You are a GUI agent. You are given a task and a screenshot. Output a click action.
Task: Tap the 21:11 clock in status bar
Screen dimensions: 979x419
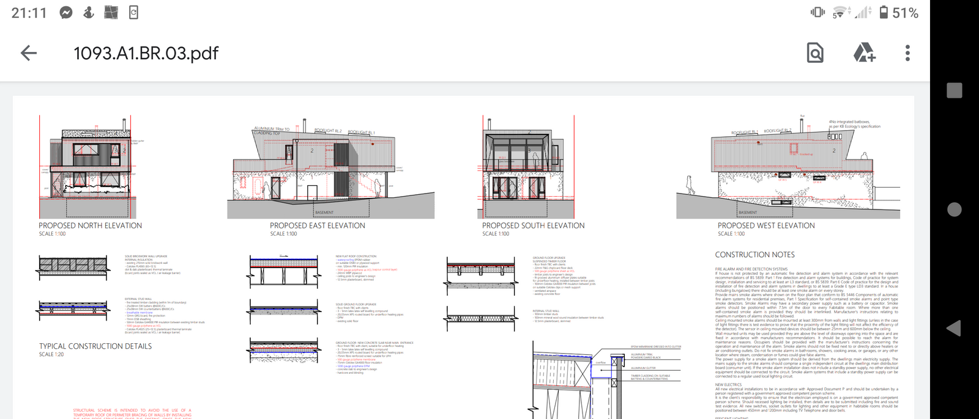pos(29,13)
